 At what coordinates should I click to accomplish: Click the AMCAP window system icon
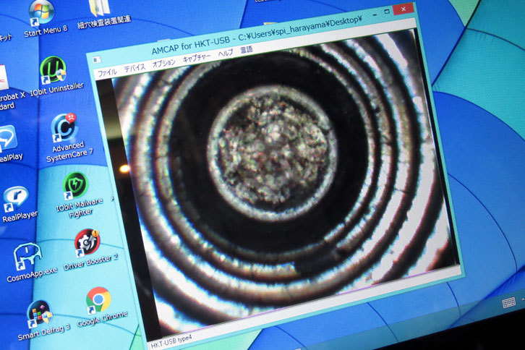click(x=98, y=58)
